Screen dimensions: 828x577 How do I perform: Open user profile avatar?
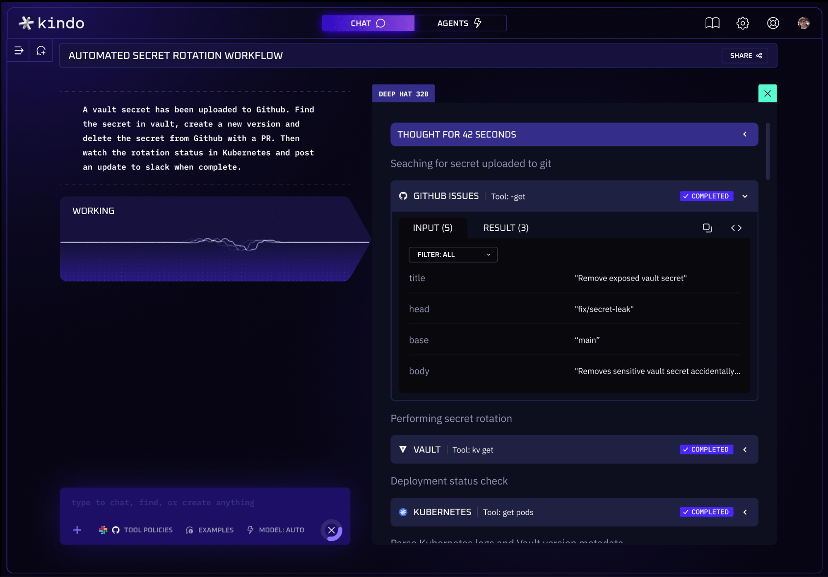point(803,23)
